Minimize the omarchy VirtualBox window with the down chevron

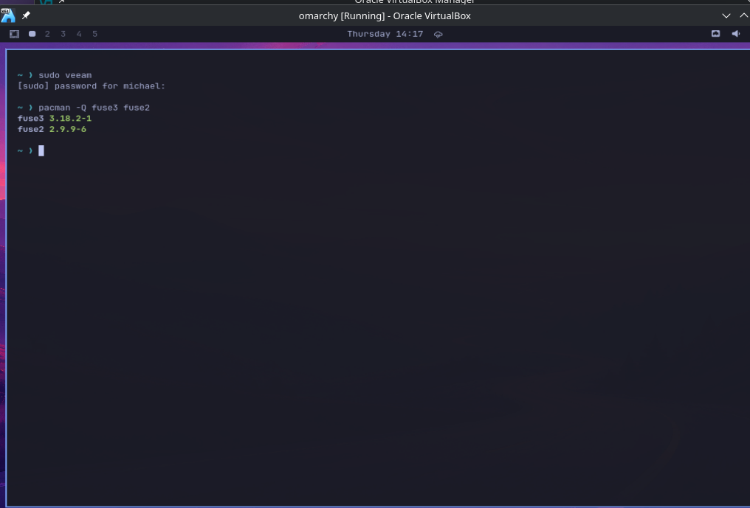pyautogui.click(x=726, y=15)
